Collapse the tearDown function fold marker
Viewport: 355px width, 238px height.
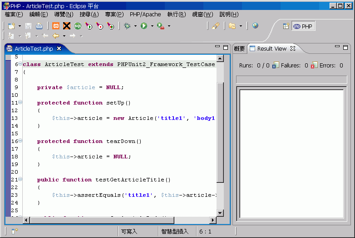20,141
